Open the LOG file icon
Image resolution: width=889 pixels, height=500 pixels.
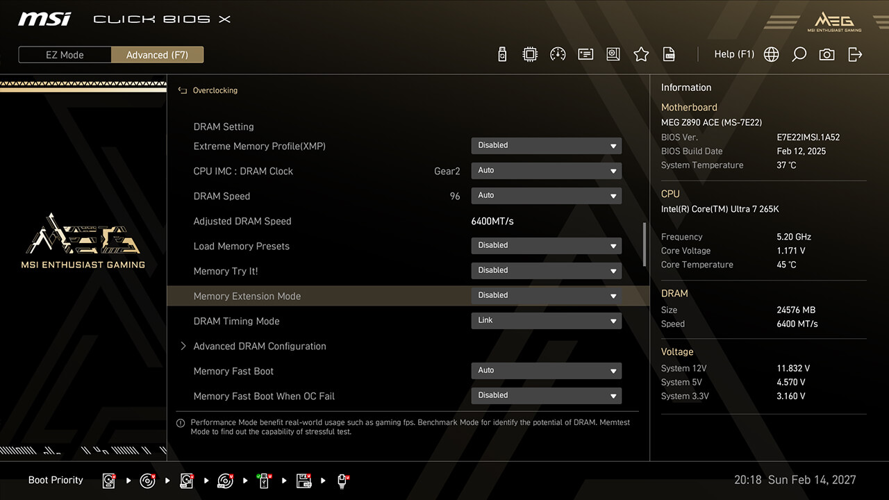point(669,54)
